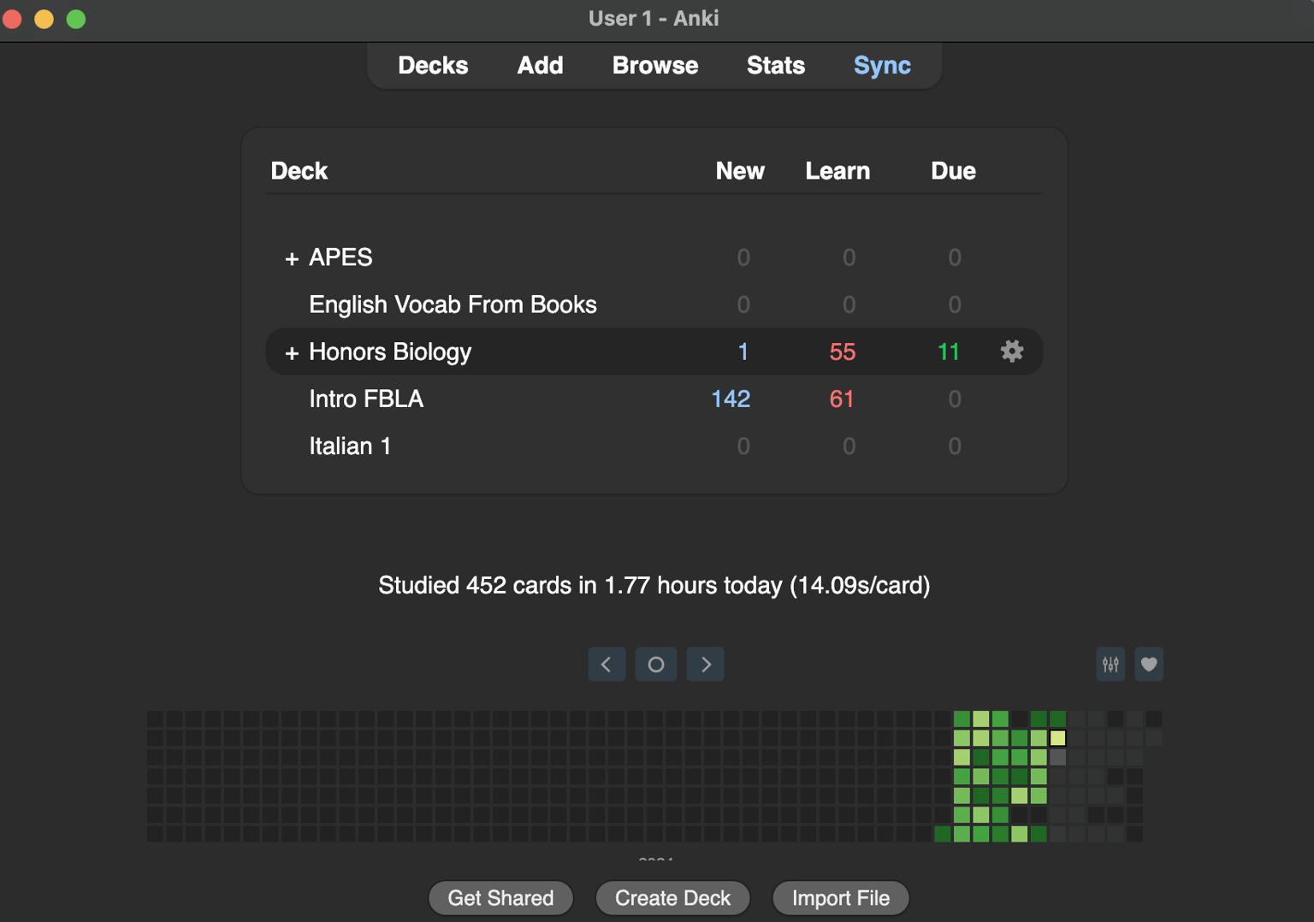Screen dimensions: 1314x922
Task: Close the Anki window with red button
Action: 13,19
